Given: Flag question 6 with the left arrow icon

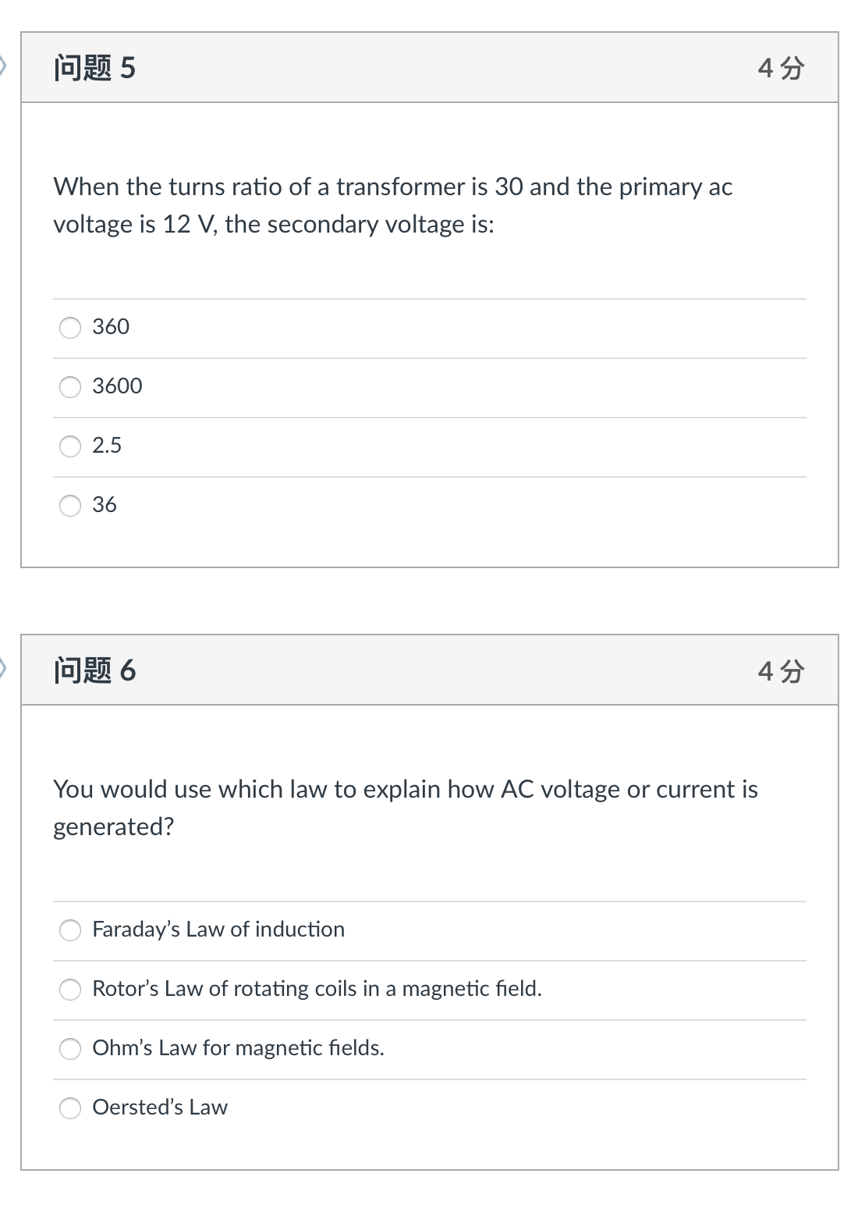Looking at the screenshot, I should point(2,669).
